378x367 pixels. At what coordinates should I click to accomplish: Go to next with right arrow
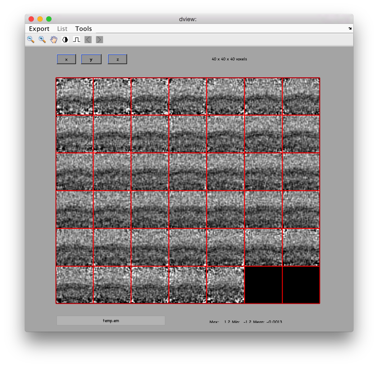tap(99, 40)
